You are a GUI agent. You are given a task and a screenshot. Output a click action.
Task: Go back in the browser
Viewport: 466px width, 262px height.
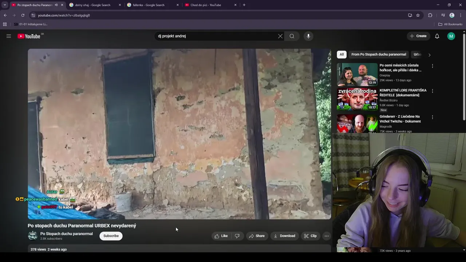click(5, 15)
